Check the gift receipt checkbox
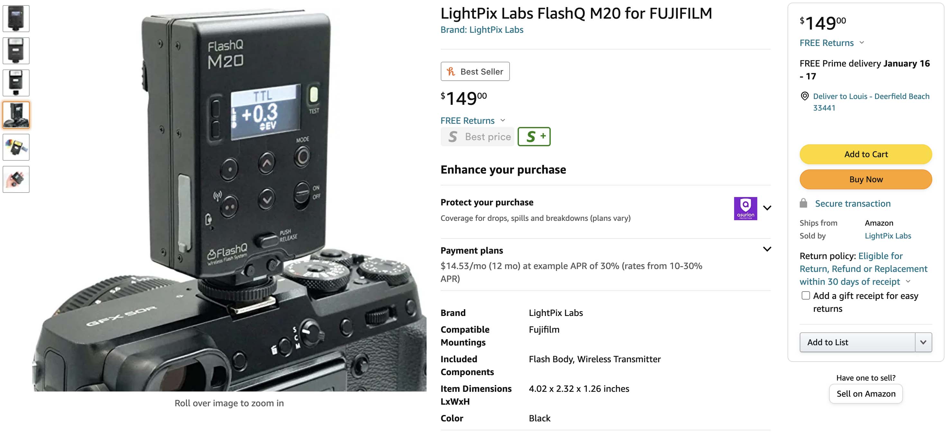The image size is (949, 432). click(806, 295)
